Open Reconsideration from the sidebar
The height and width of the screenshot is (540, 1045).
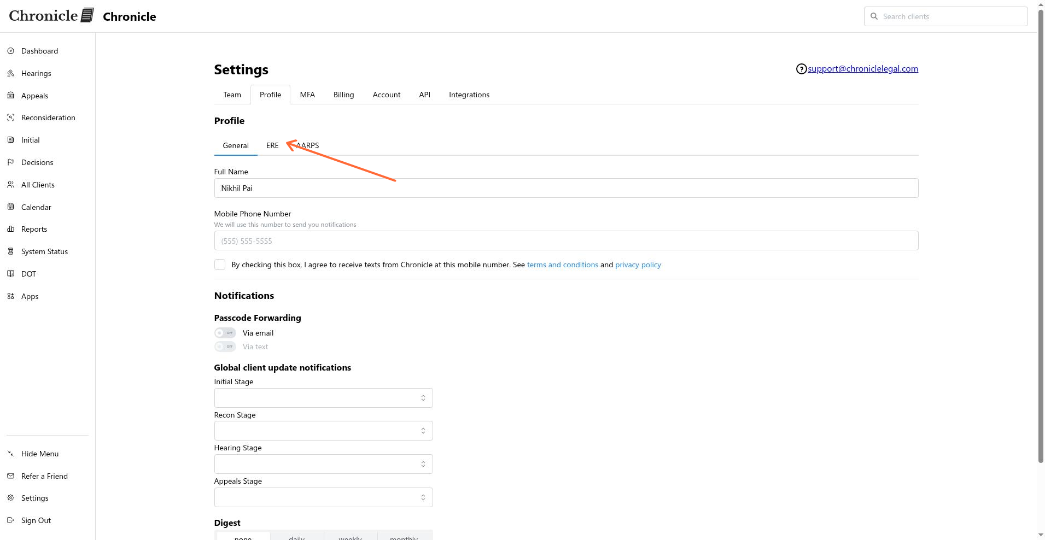point(48,118)
